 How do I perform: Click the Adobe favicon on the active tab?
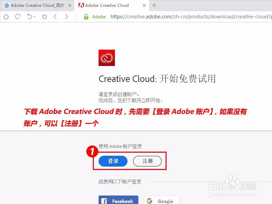(82, 5)
